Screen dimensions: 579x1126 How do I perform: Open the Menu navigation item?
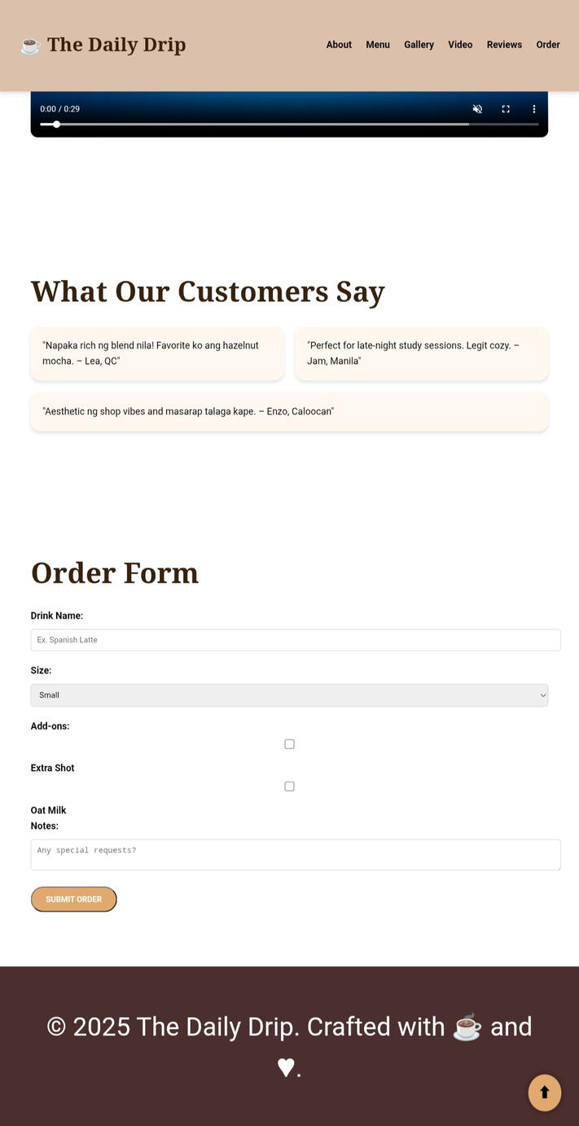378,45
